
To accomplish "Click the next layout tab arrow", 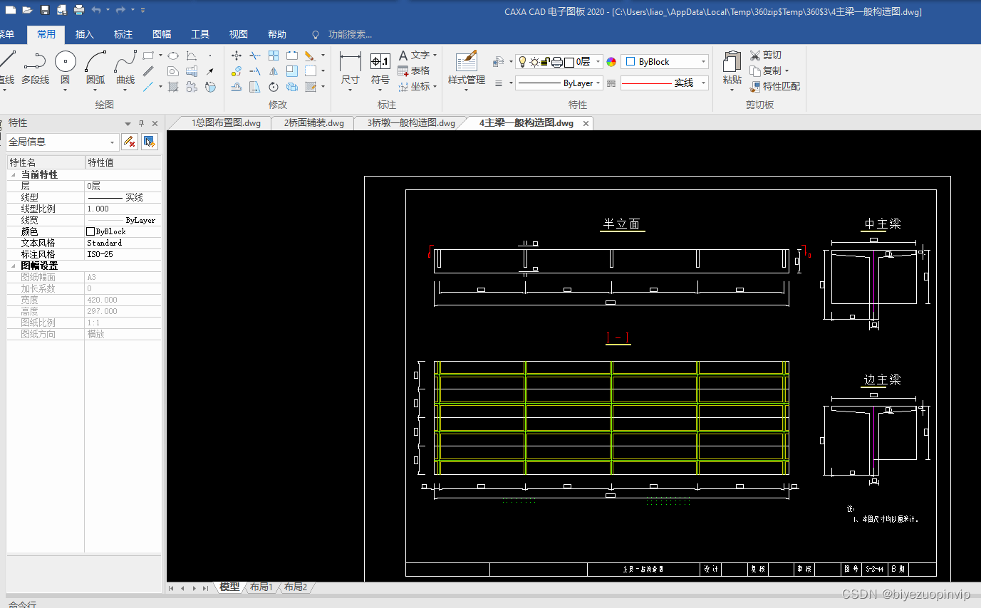I will point(194,588).
